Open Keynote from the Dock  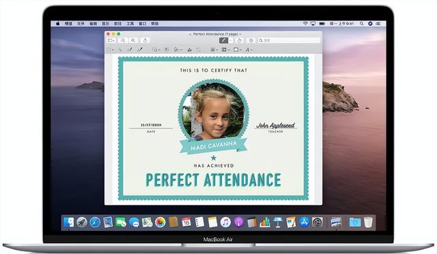(x=278, y=222)
